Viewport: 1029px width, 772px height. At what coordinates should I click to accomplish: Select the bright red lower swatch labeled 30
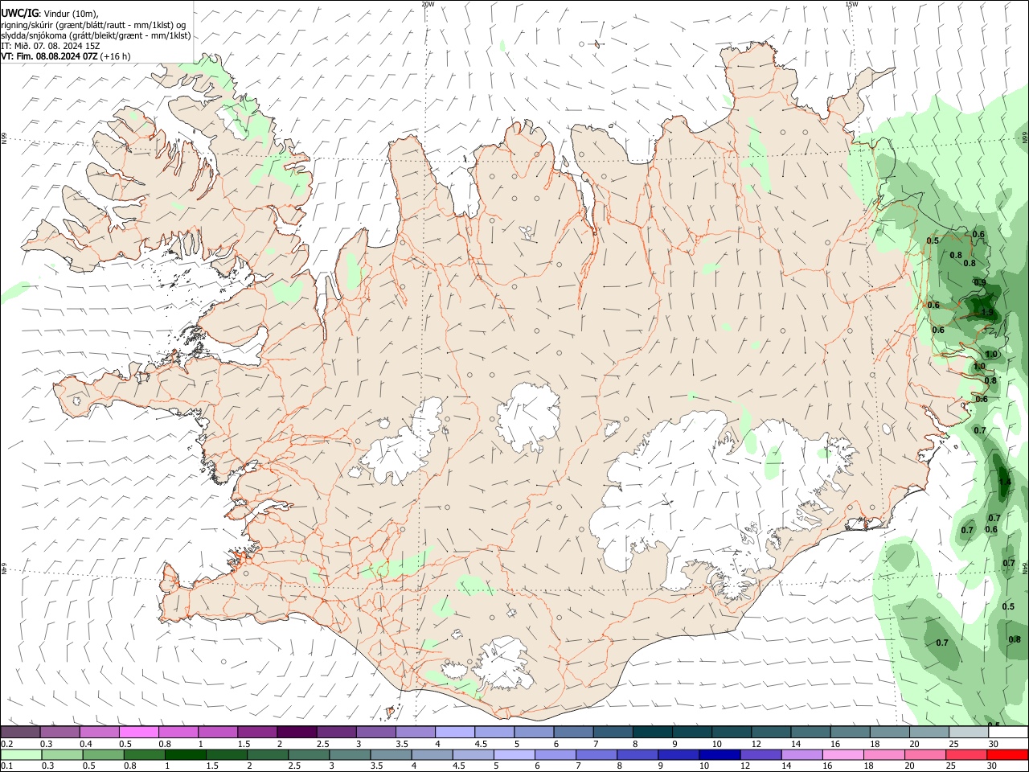click(1007, 755)
